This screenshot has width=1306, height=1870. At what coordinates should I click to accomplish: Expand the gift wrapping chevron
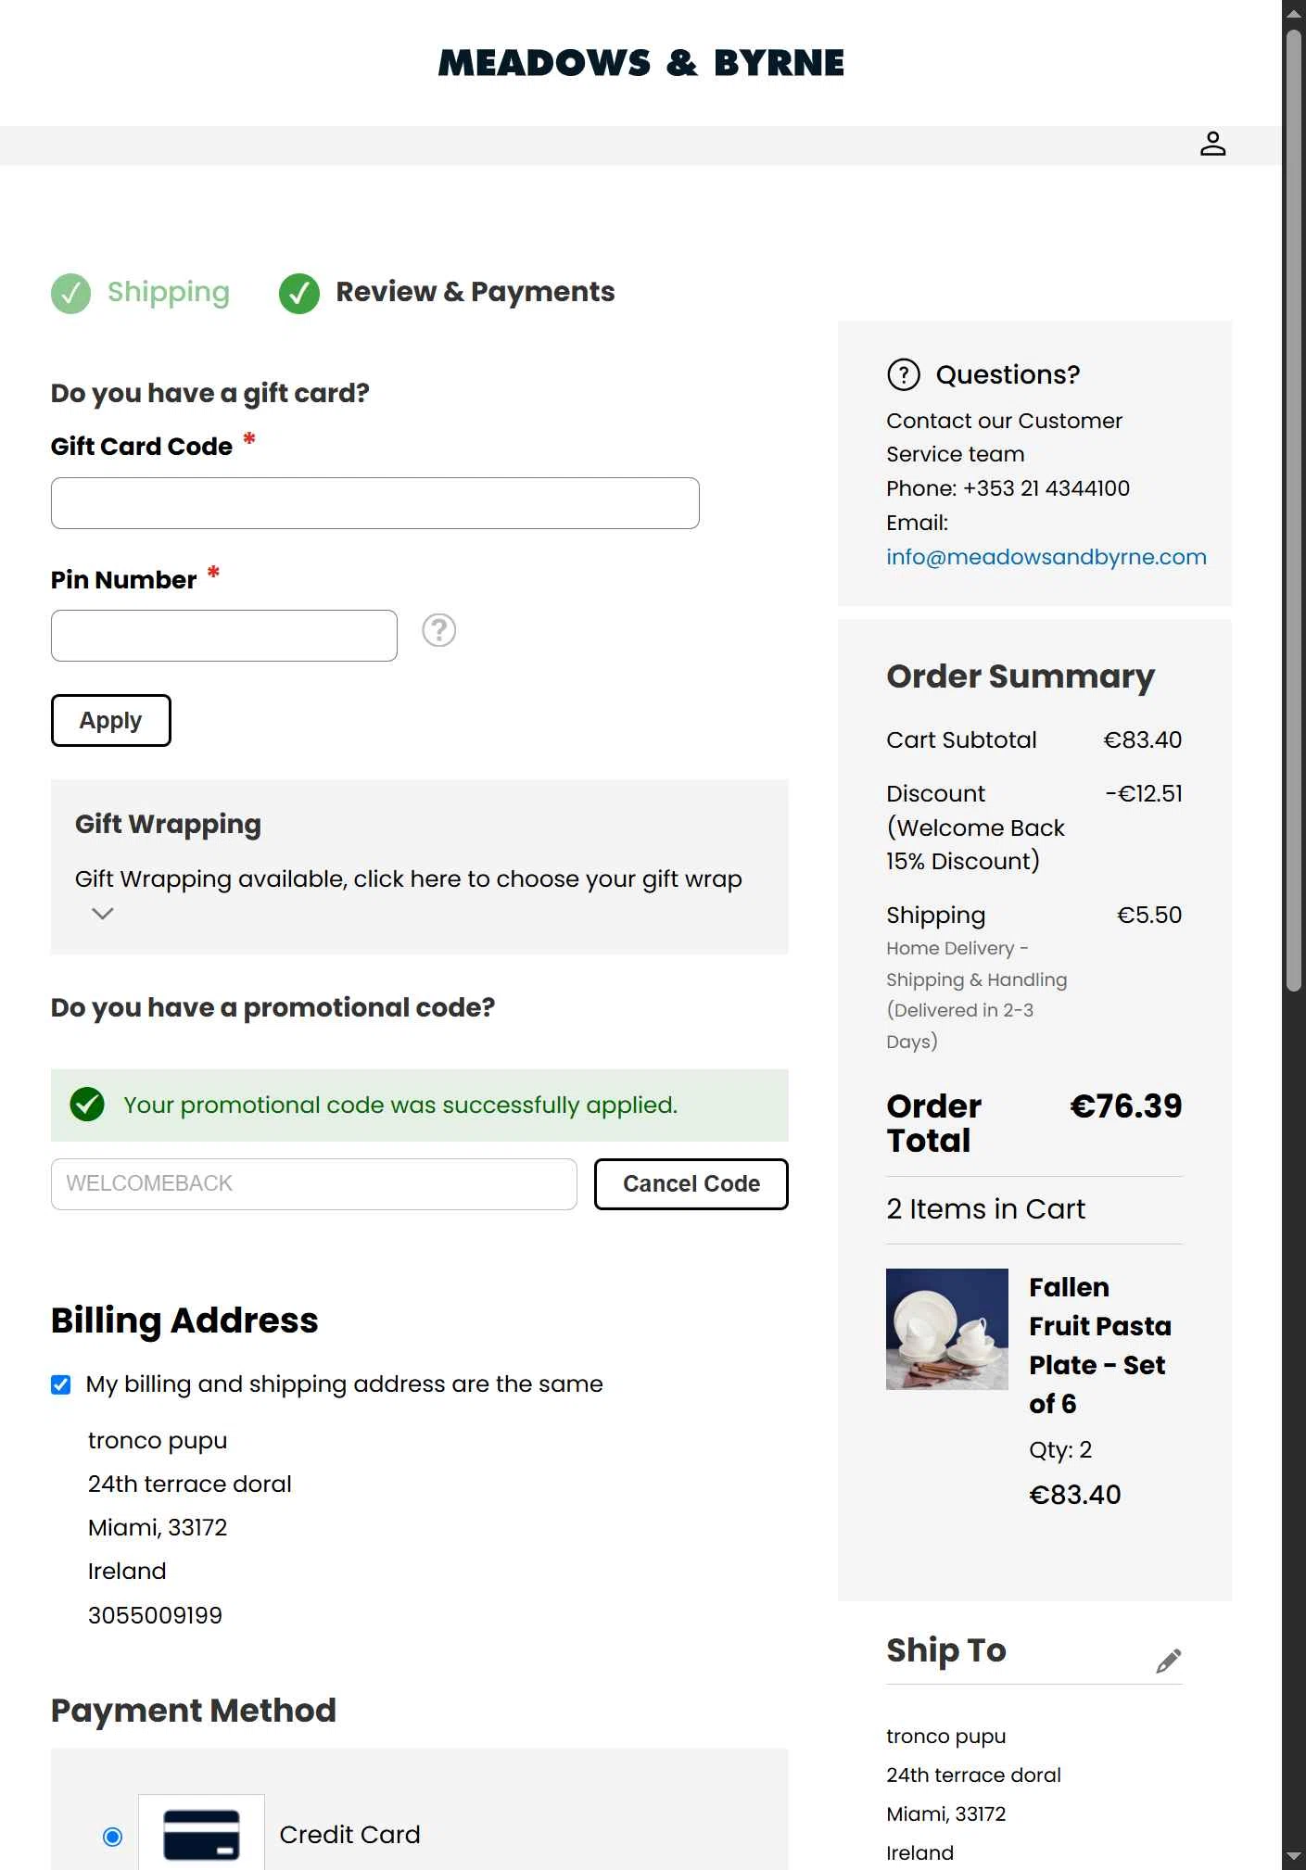(103, 914)
